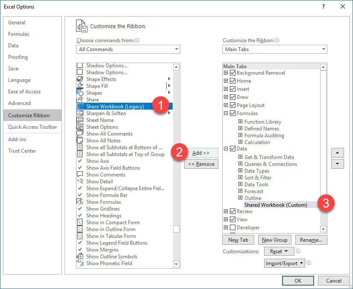Open the Quick Access Toolbar category
This screenshot has width=353, height=289.
[x=32, y=127]
